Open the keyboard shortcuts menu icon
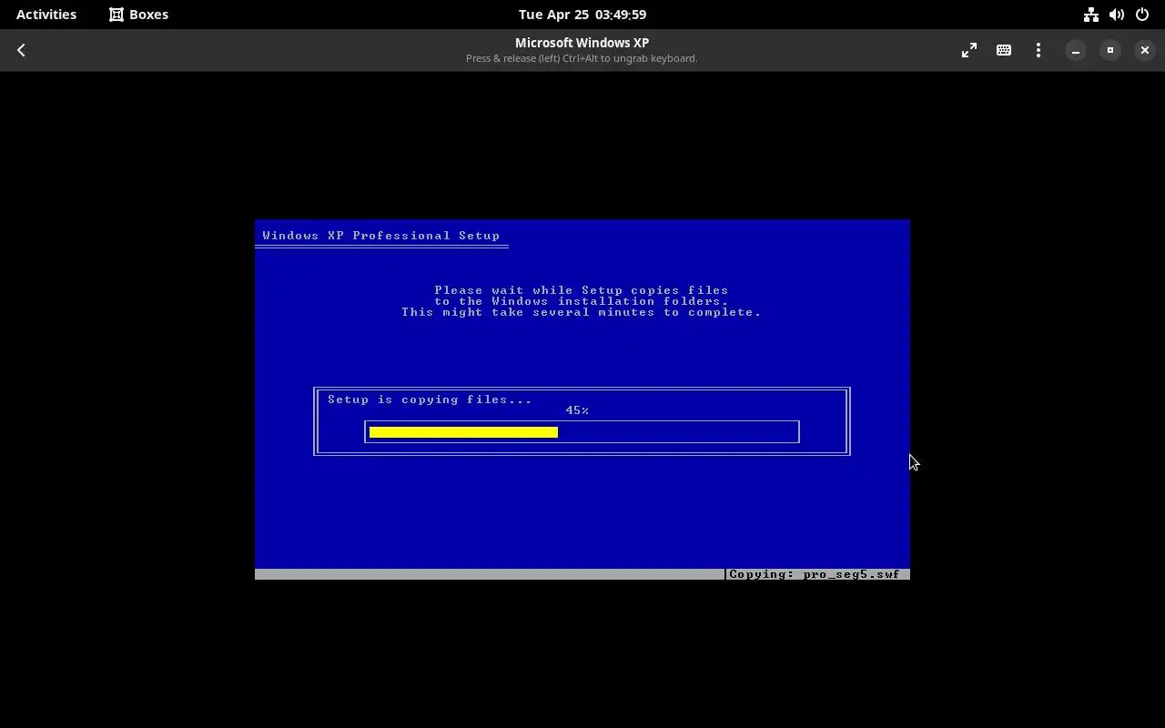This screenshot has height=728, width=1165. click(x=1004, y=50)
